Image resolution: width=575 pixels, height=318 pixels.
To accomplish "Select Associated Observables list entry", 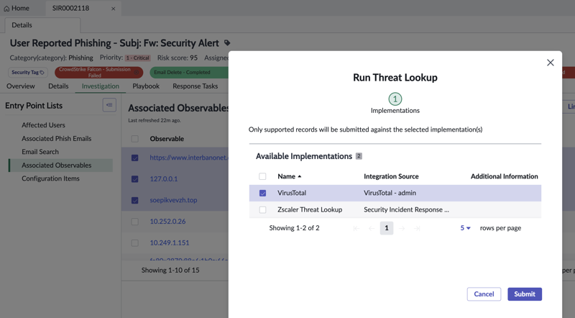I will coord(60,165).
